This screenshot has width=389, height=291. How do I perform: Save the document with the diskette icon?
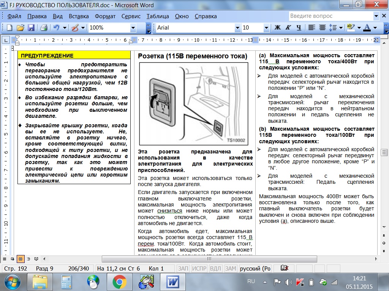[x=31, y=28]
